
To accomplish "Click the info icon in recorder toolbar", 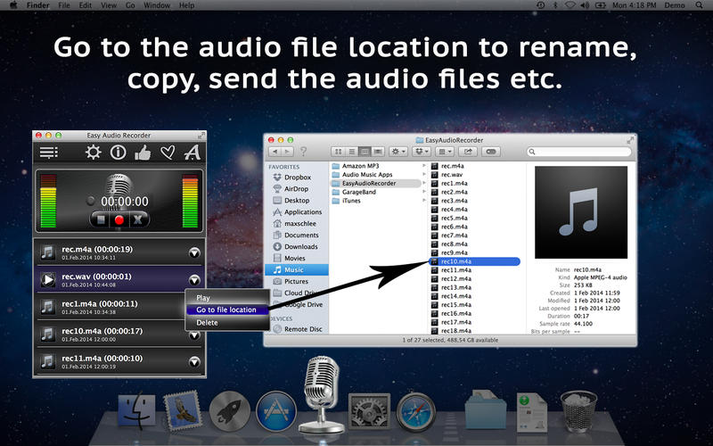I will pyautogui.click(x=118, y=153).
